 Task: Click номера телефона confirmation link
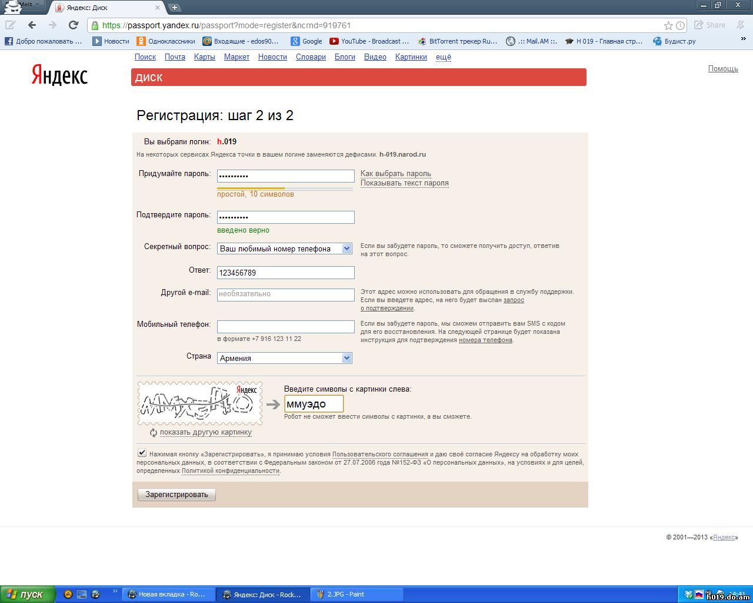pyautogui.click(x=485, y=340)
